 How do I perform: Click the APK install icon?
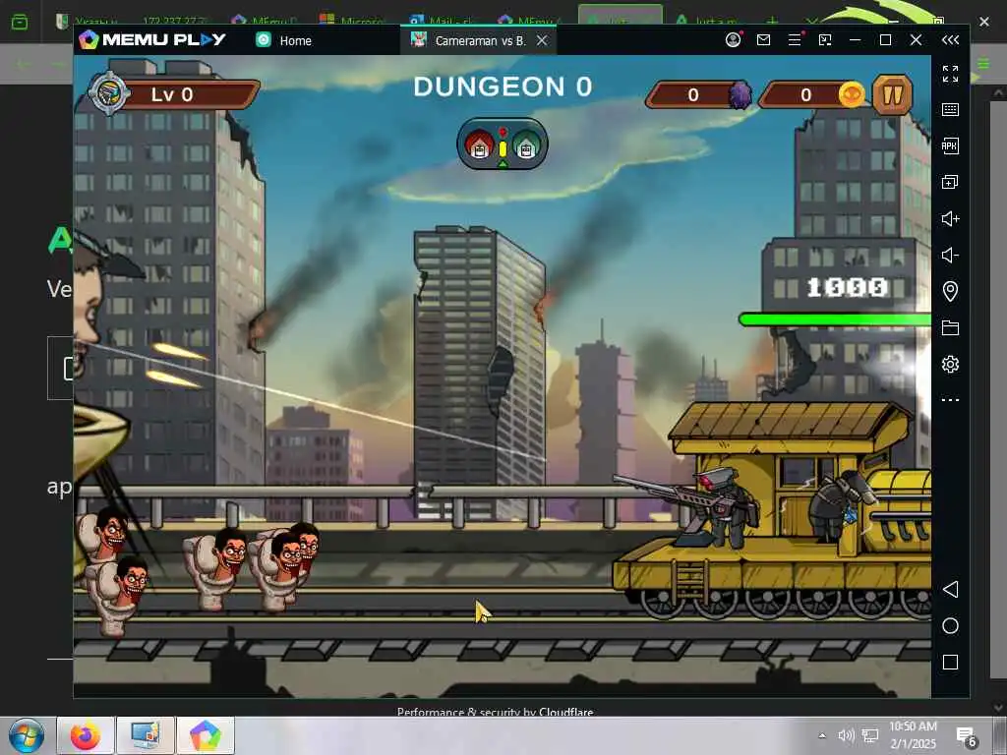[x=950, y=145]
